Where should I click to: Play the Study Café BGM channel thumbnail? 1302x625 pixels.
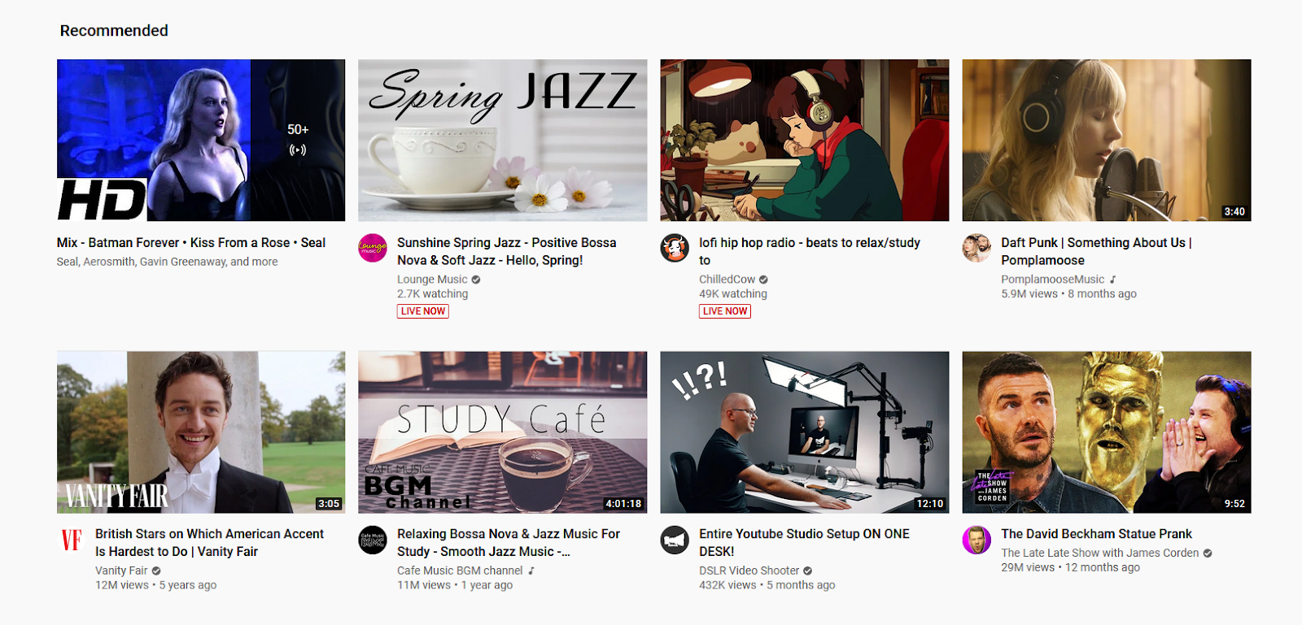pyautogui.click(x=503, y=432)
